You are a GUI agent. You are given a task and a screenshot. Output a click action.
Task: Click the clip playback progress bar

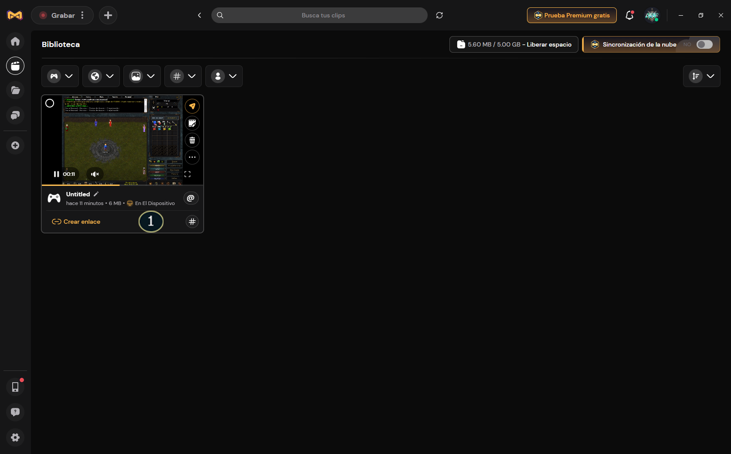[x=122, y=185]
